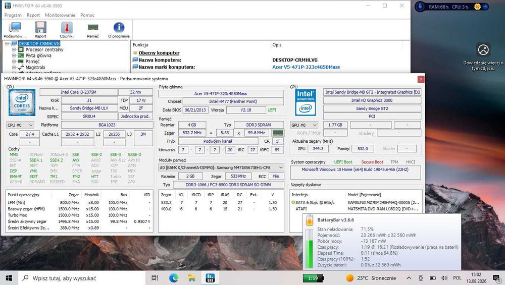
Task: Open Task View on the taskbar
Action: 155,278
